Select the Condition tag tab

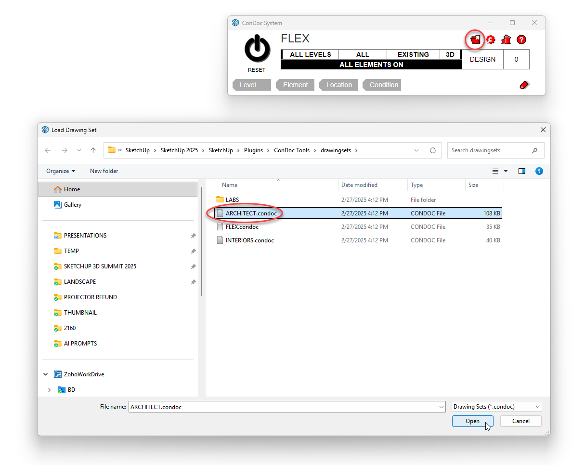(x=381, y=85)
